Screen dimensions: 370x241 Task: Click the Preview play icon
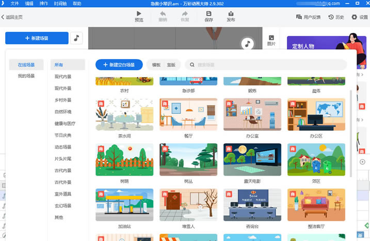pyautogui.click(x=139, y=14)
